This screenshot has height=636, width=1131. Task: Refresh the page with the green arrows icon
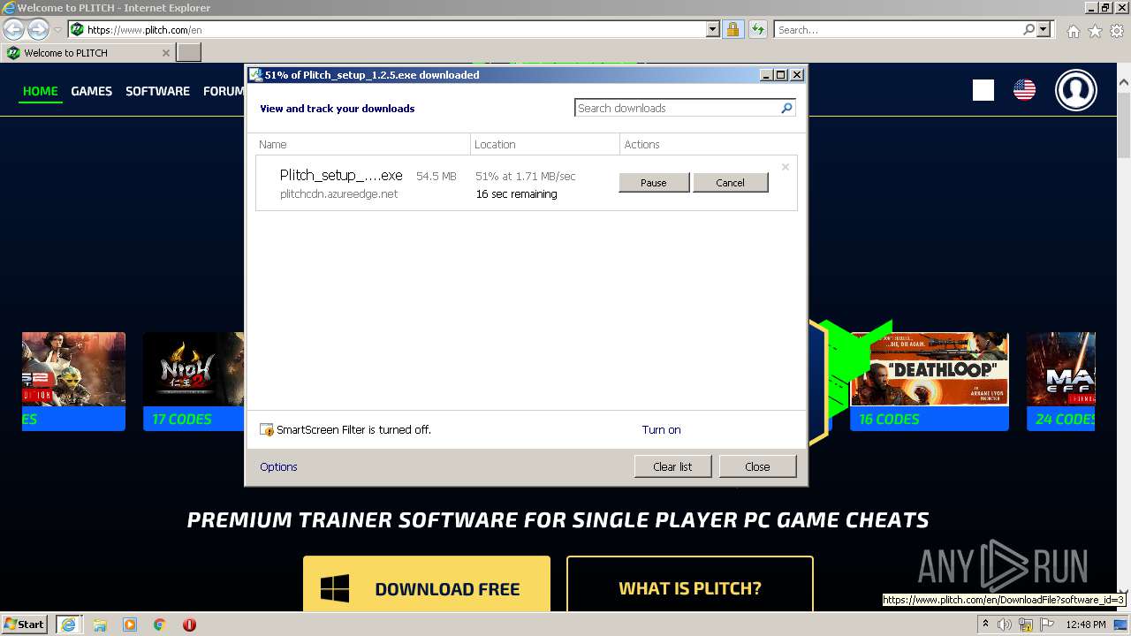[x=757, y=29]
